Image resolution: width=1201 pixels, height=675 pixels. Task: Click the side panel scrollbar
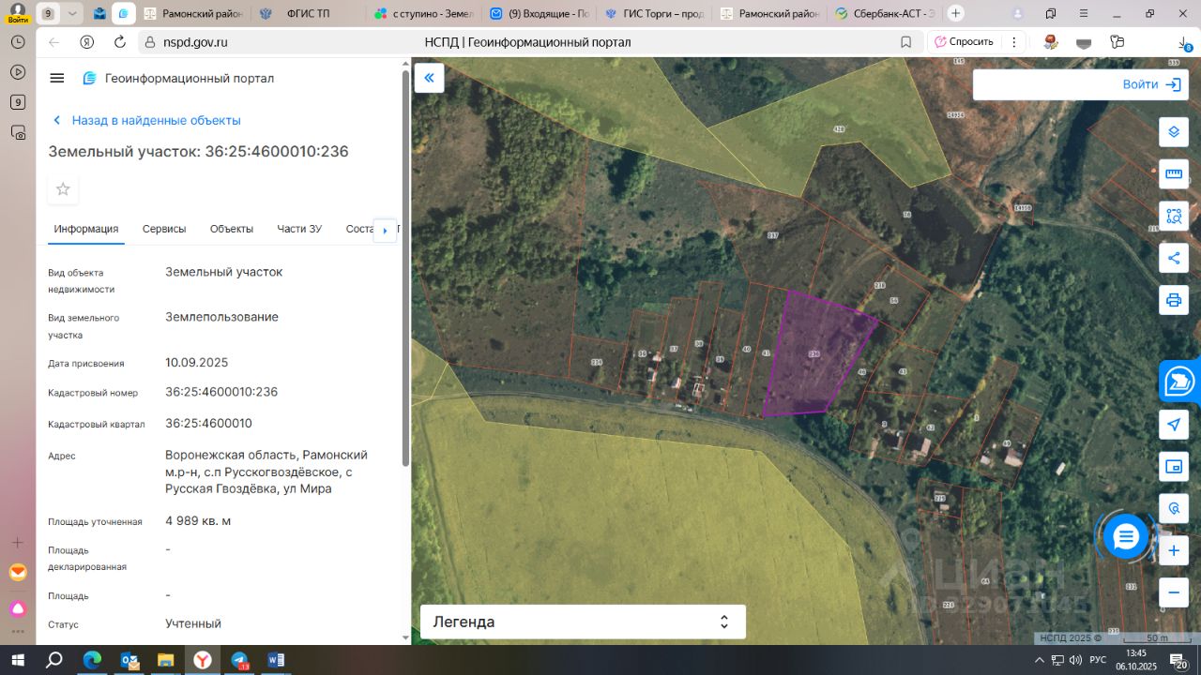click(x=405, y=266)
